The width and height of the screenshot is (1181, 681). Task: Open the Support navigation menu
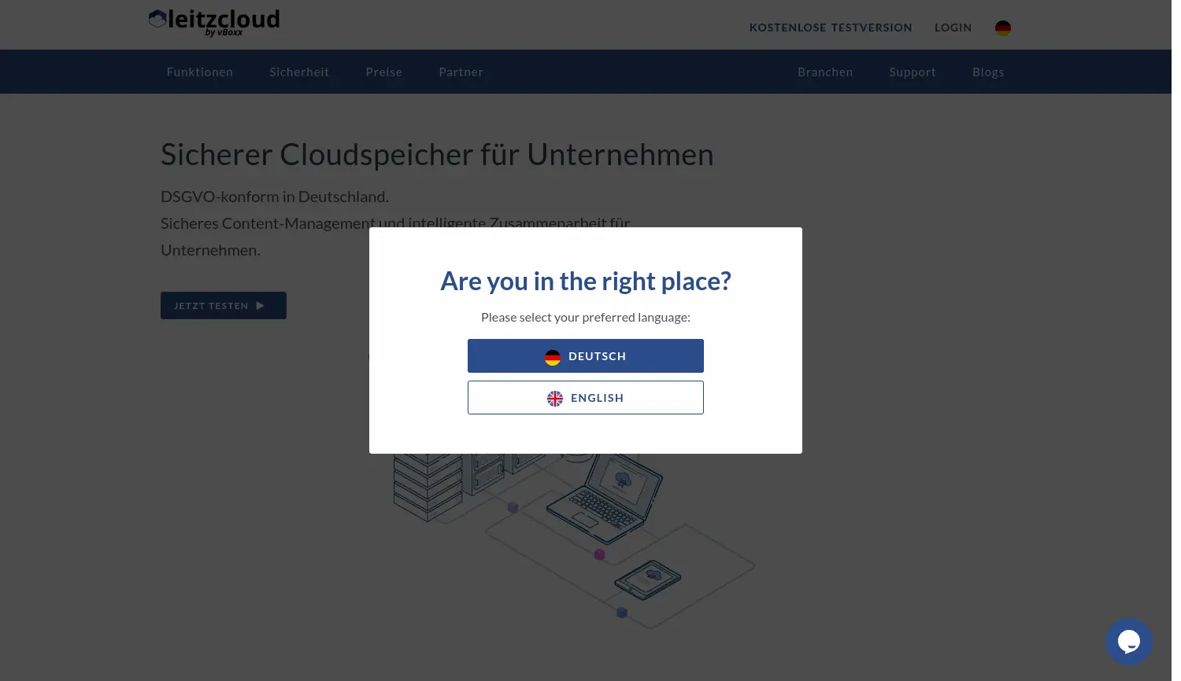pyautogui.click(x=913, y=72)
